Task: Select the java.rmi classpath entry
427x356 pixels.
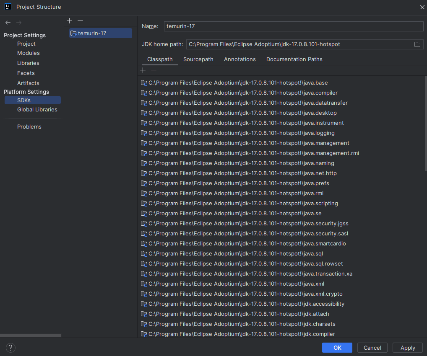Action: pyautogui.click(x=232, y=193)
